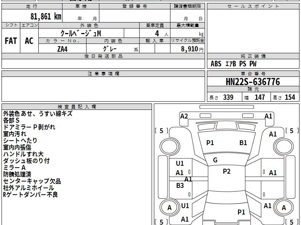The image size is (301, 225).
Task: Click the シフト column label
Action: tap(11, 25)
